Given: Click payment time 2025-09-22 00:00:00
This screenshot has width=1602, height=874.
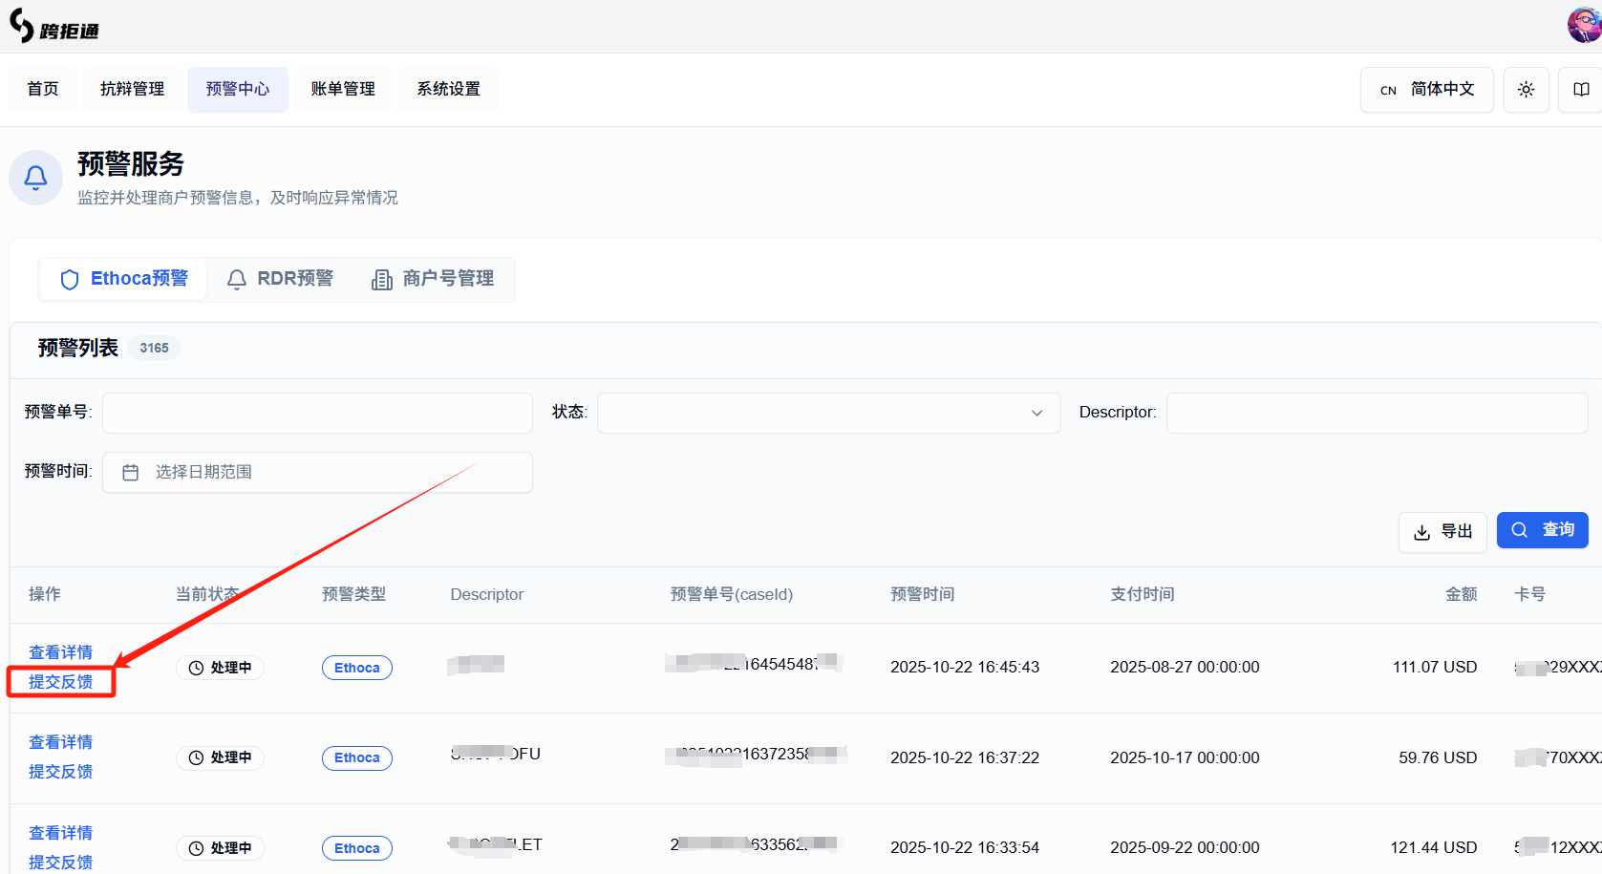Looking at the screenshot, I should [1185, 847].
